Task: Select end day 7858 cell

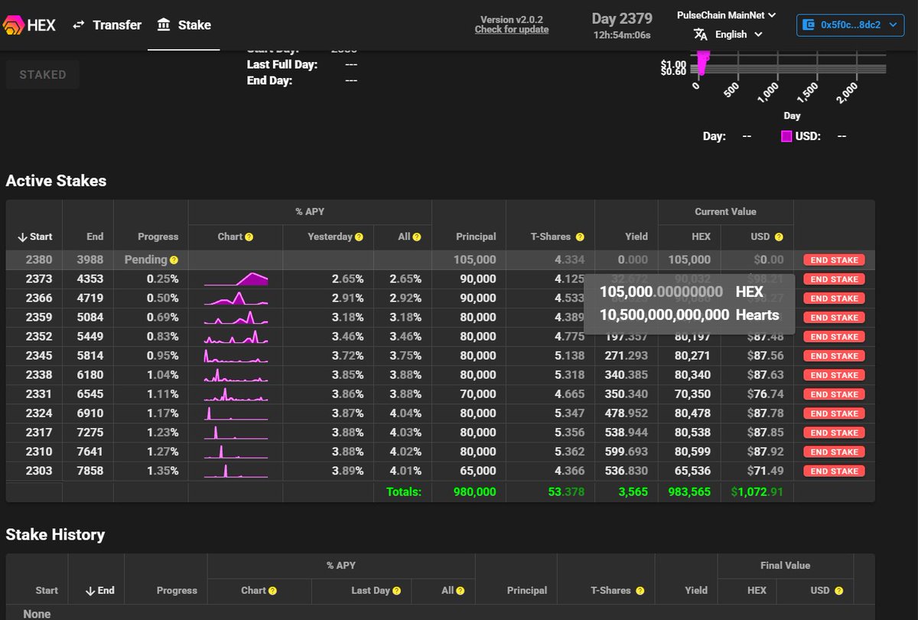Action: (90, 471)
